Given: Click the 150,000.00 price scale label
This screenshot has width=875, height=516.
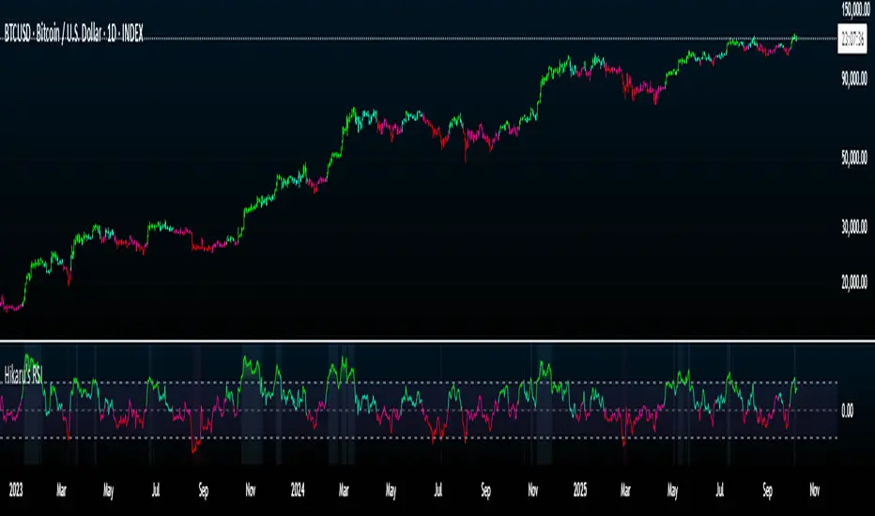Looking at the screenshot, I should point(855,8).
